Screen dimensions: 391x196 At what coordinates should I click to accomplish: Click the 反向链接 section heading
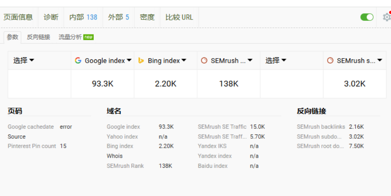(311, 111)
